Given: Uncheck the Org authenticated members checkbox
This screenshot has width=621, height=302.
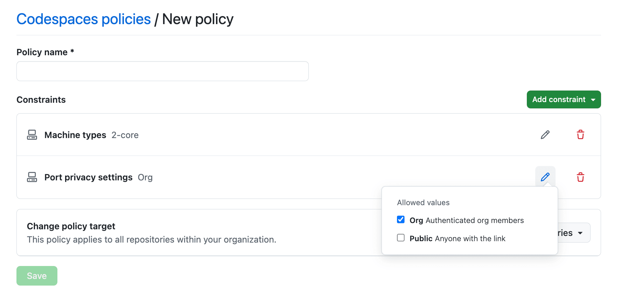Looking at the screenshot, I should pyautogui.click(x=401, y=220).
